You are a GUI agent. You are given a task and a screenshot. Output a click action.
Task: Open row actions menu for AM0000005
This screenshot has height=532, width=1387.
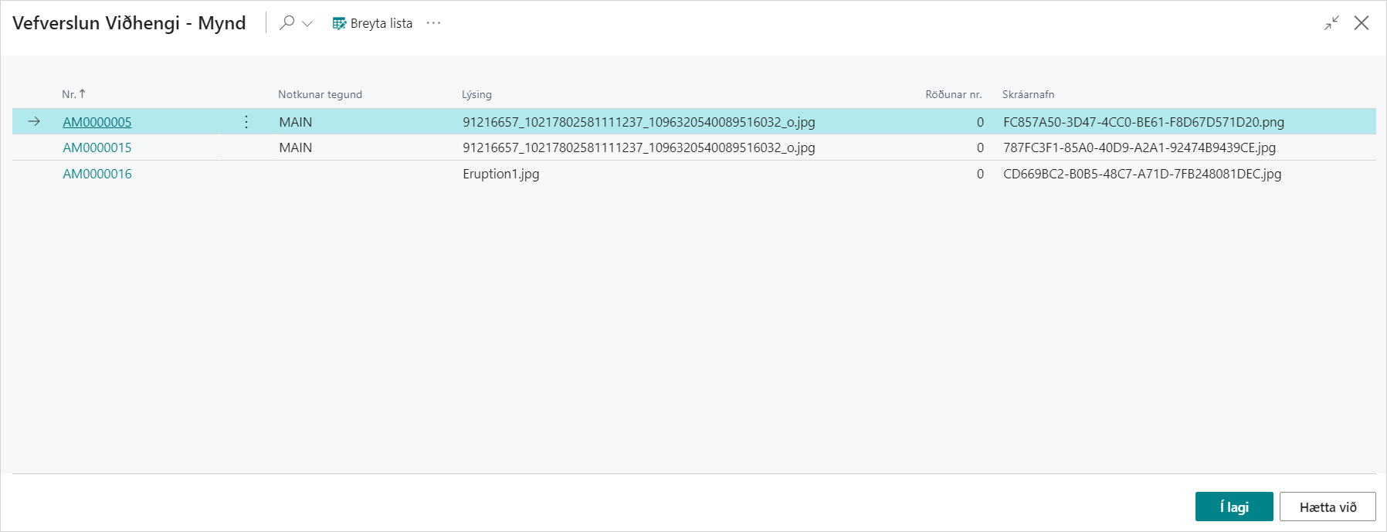click(x=246, y=122)
